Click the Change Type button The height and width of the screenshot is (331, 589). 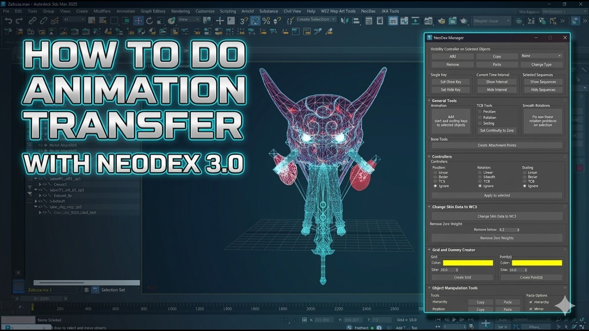coord(541,65)
